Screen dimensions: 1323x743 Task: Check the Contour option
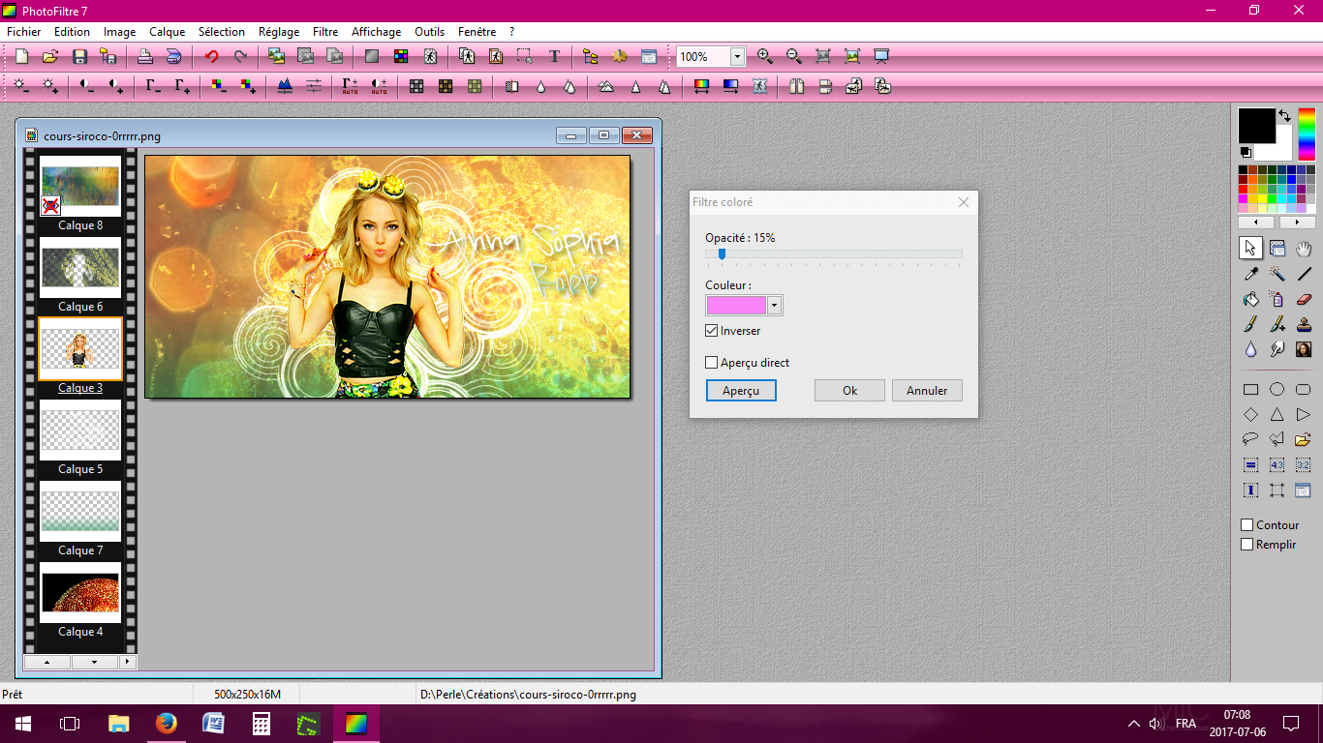1247,525
